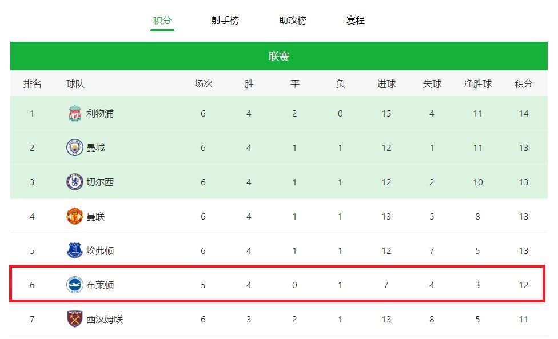This screenshot has width=558, height=339.
Task: Select the 积分 tab
Action: point(162,20)
